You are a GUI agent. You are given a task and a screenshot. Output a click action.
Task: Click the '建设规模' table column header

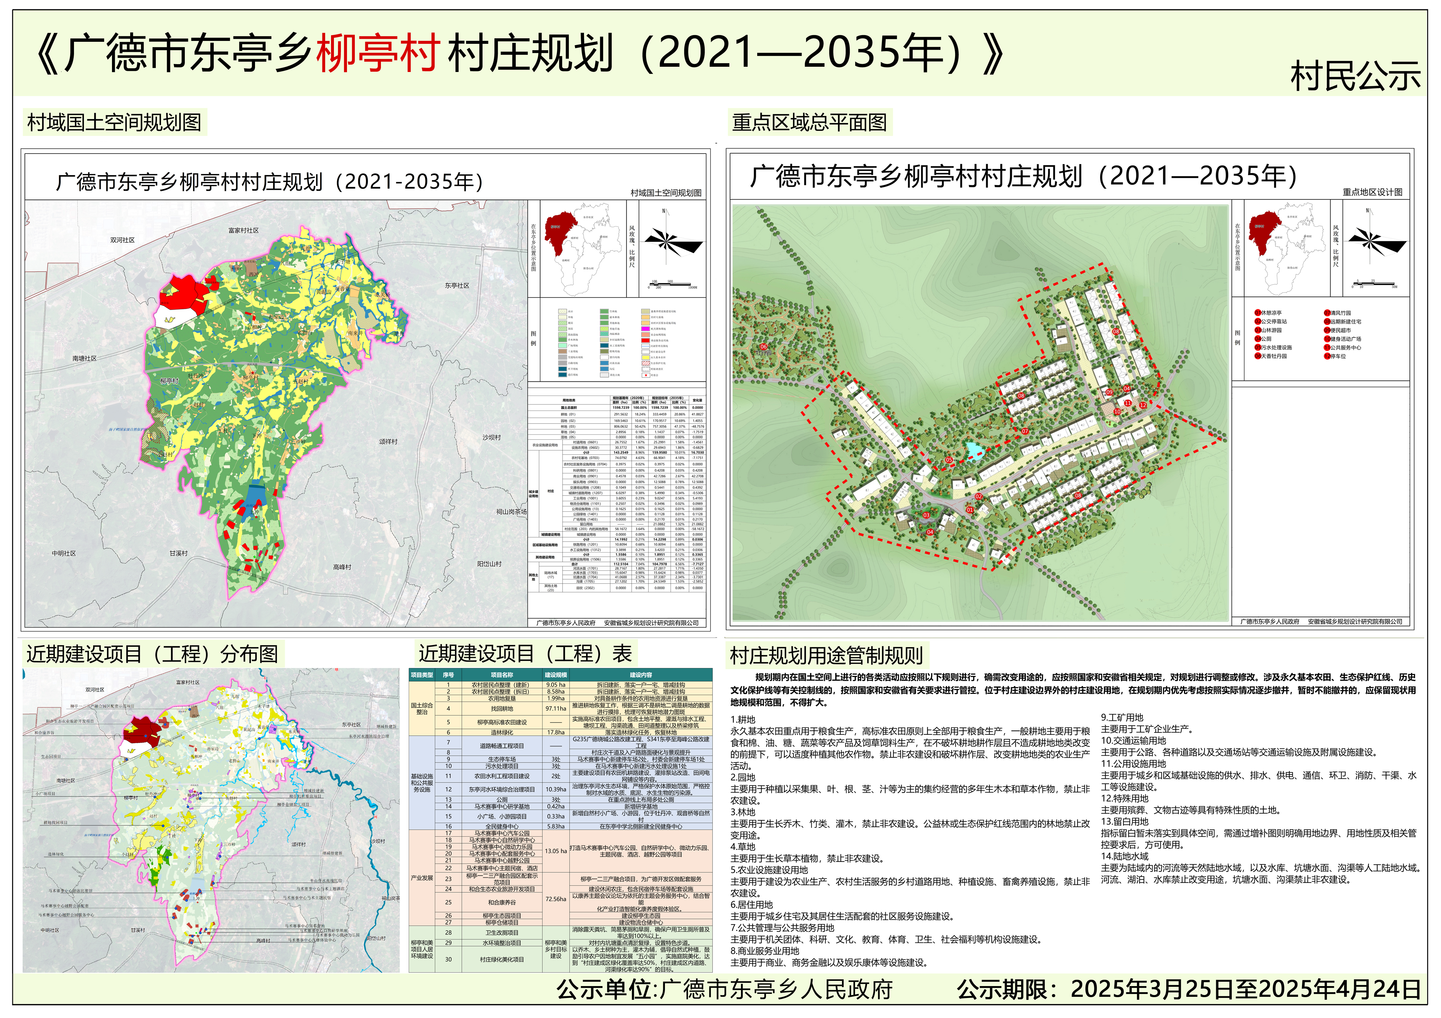[556, 675]
